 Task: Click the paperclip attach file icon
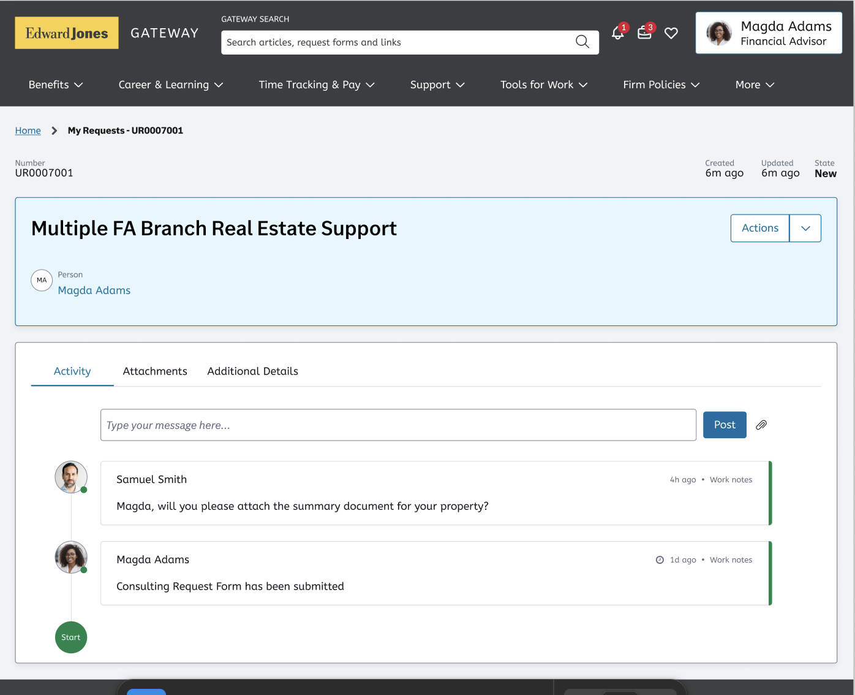tap(761, 425)
